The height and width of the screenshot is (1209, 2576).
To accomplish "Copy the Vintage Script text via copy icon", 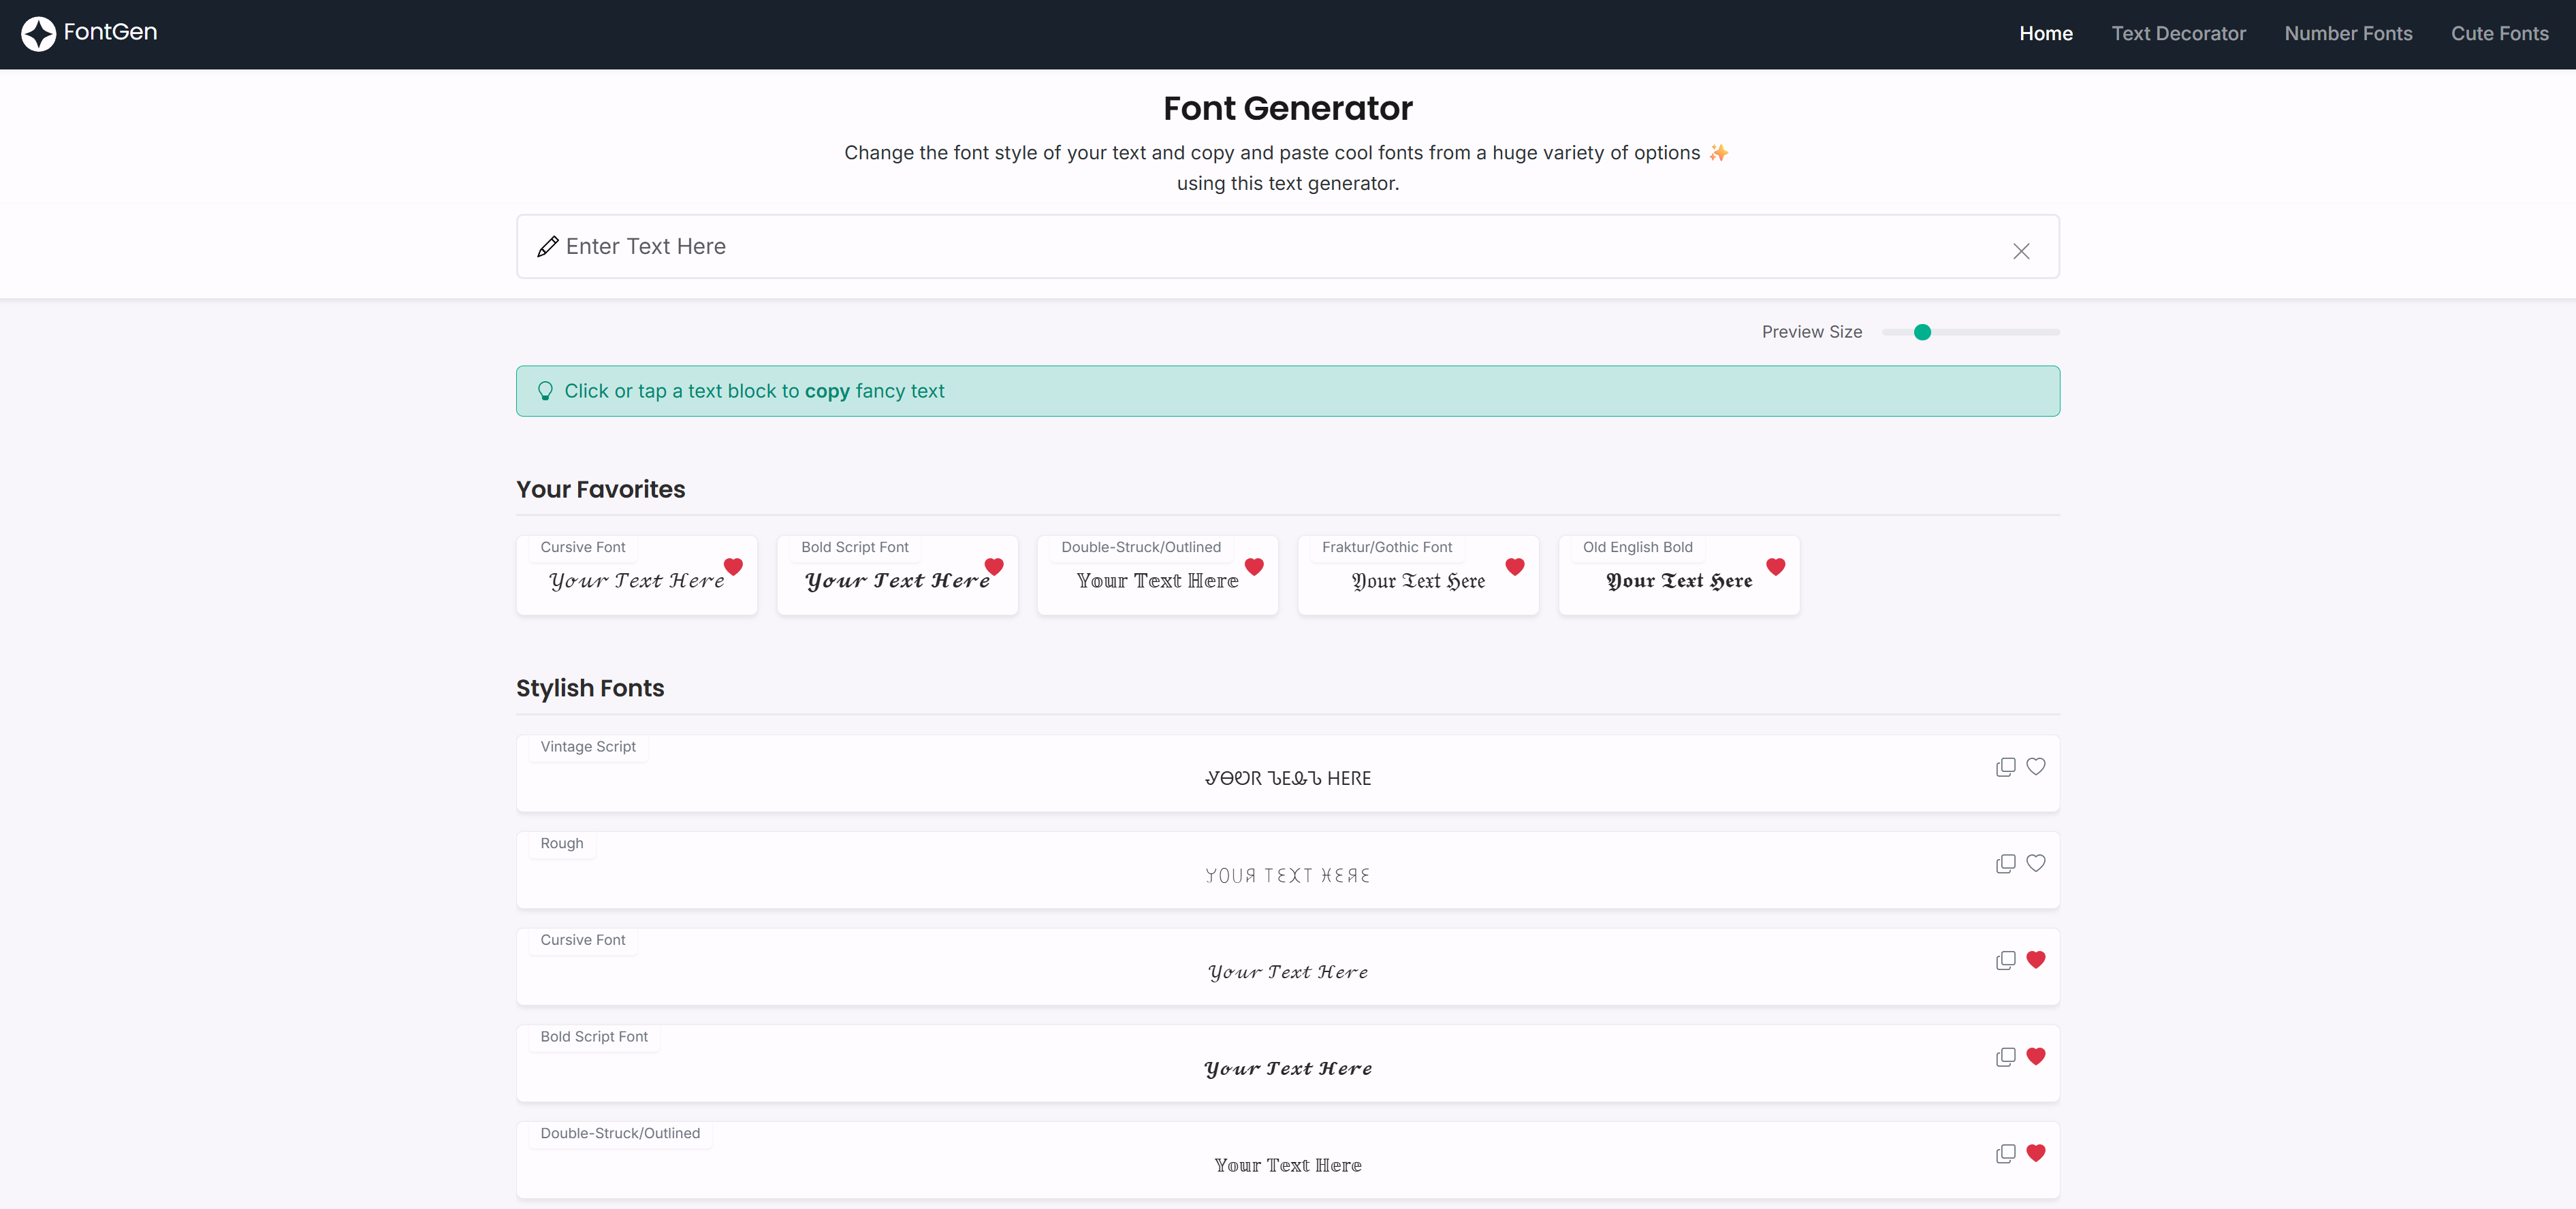I will point(2005,767).
